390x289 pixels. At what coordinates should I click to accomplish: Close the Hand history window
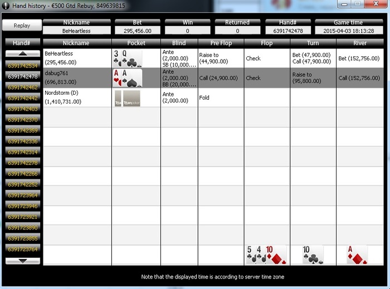click(x=376, y=3)
